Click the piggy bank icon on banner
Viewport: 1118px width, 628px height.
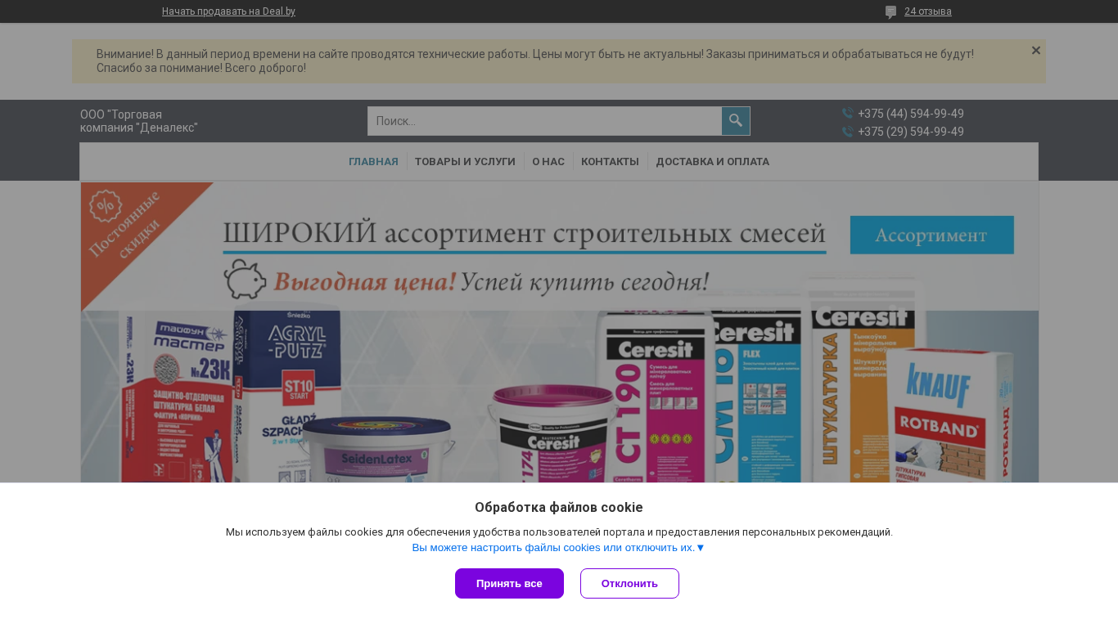coord(245,280)
